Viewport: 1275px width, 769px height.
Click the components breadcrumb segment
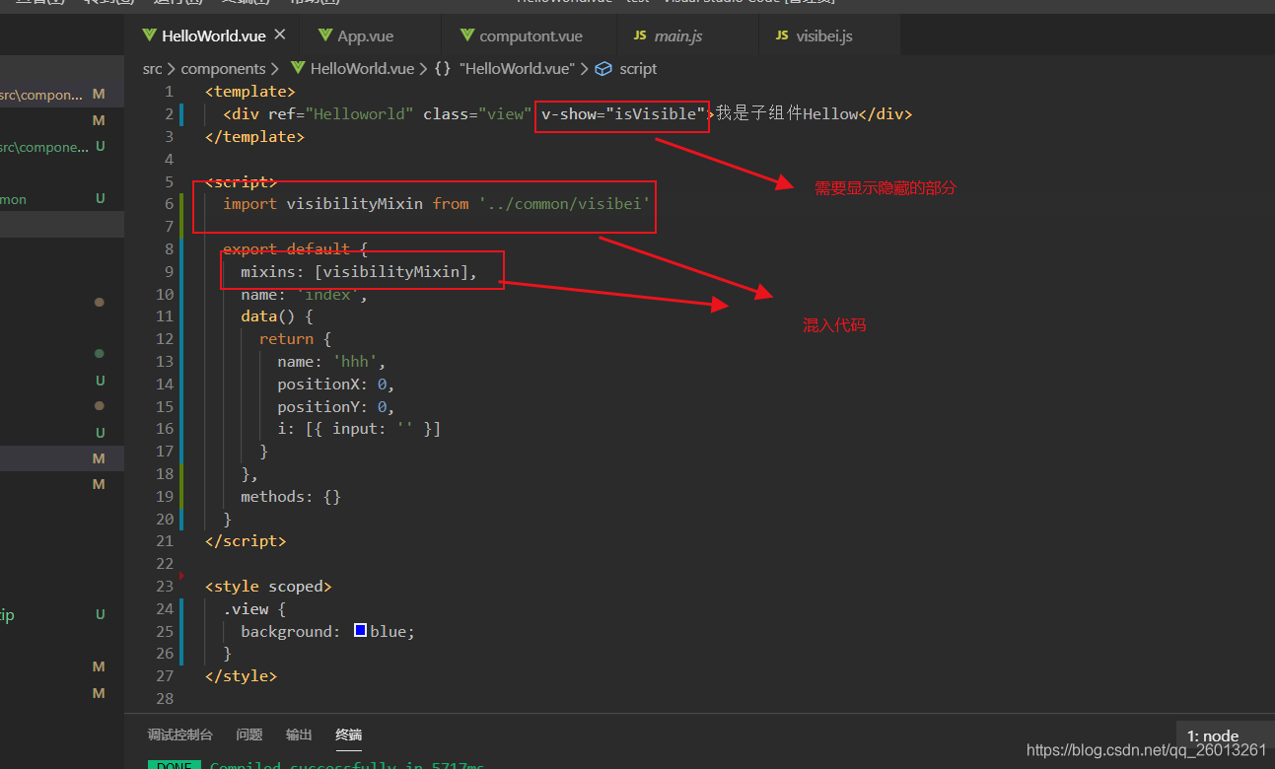(223, 69)
